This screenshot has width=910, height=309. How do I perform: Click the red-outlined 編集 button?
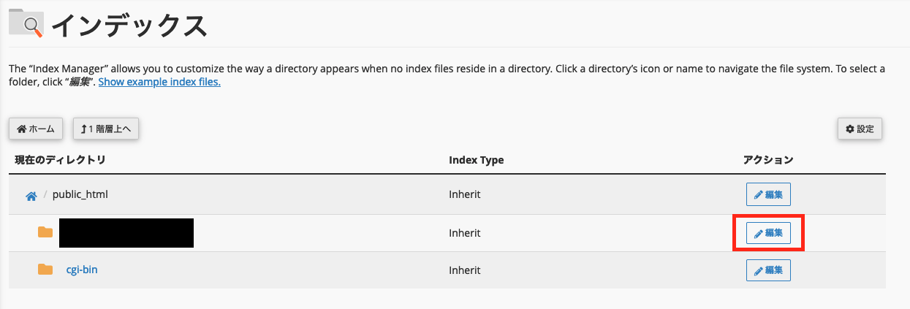pos(768,233)
